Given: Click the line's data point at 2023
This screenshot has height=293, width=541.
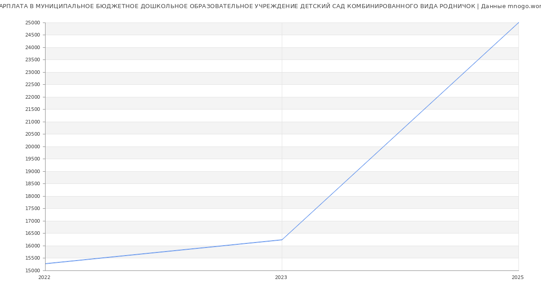Looking at the screenshot, I should (282, 240).
